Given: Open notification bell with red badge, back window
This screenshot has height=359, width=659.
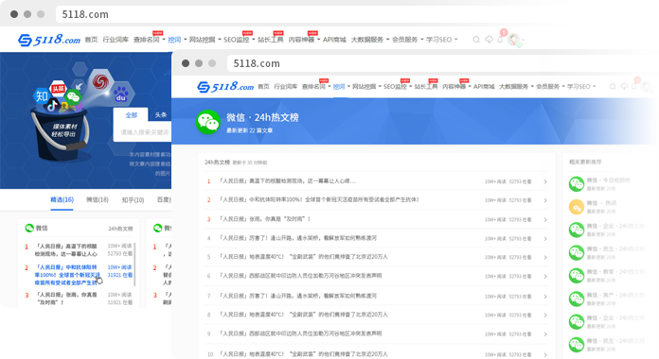Looking at the screenshot, I should point(500,40).
